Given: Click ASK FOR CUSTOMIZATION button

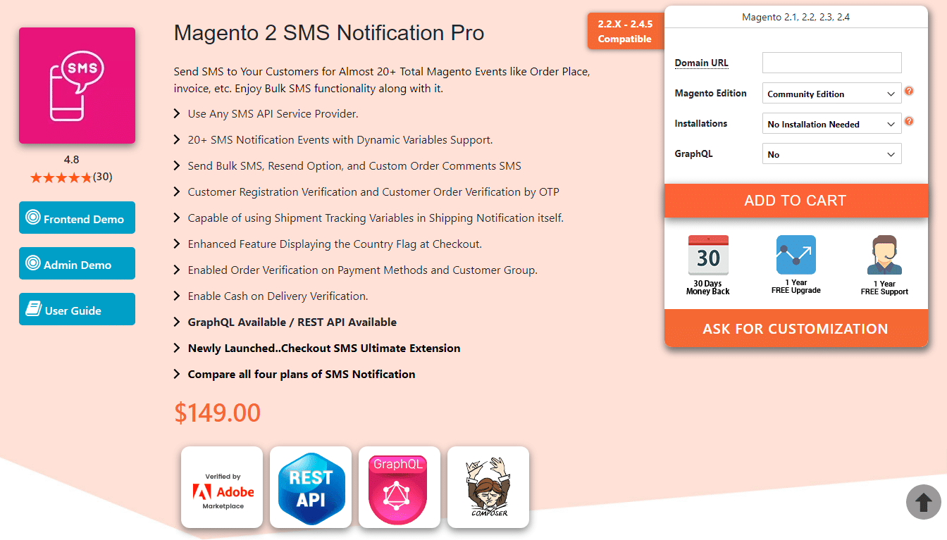Looking at the screenshot, I should (x=796, y=329).
